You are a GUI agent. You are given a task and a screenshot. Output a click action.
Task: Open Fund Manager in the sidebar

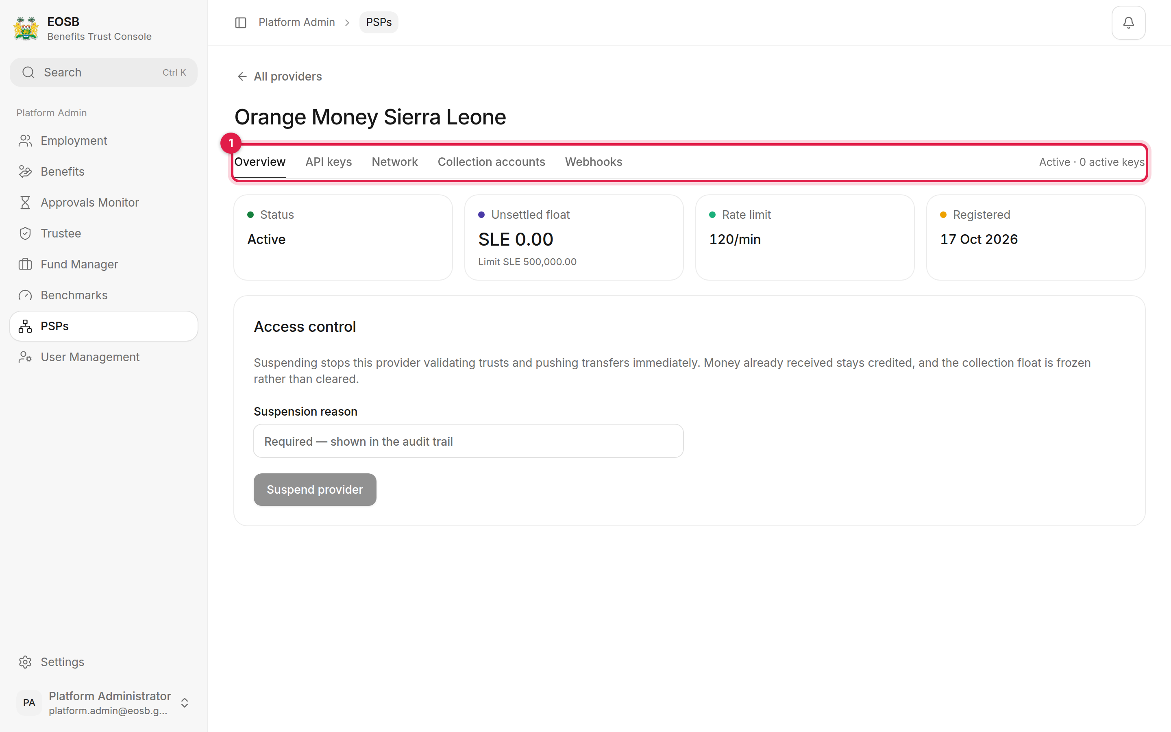point(104,264)
